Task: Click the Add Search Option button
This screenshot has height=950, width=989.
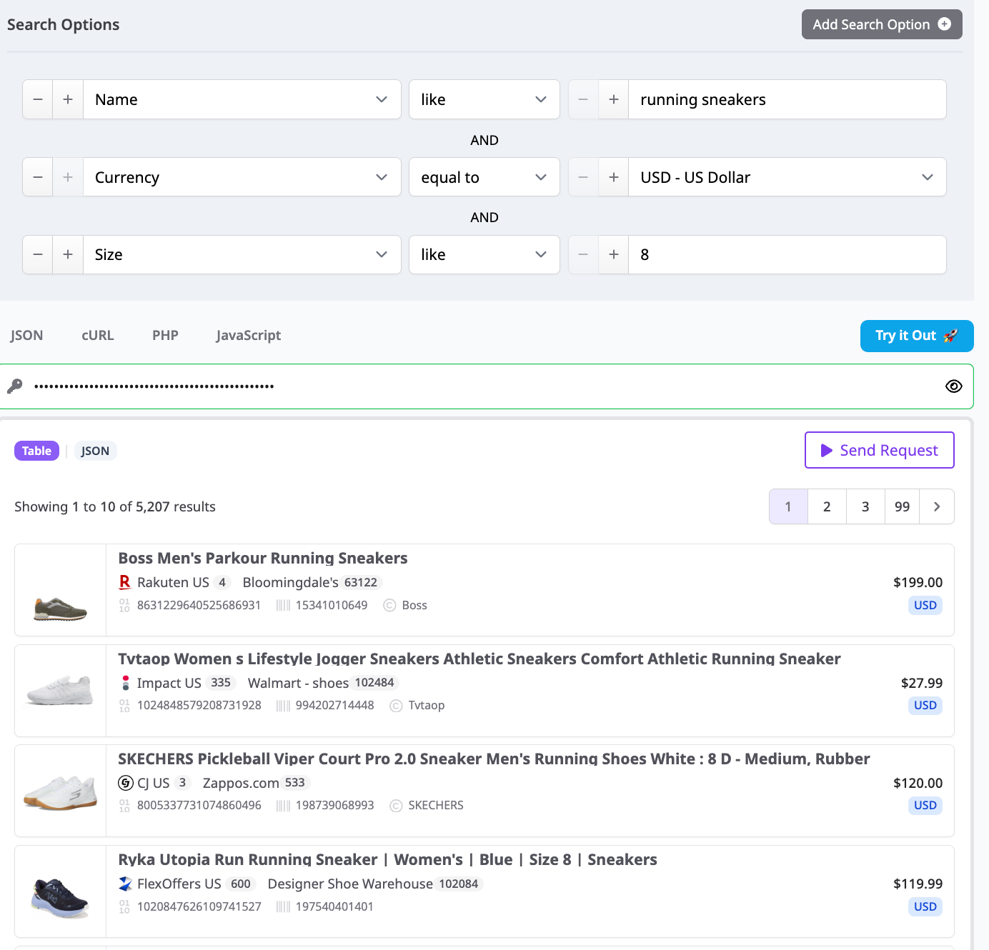Action: [882, 24]
